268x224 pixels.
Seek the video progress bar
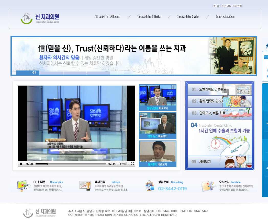tap(71, 164)
